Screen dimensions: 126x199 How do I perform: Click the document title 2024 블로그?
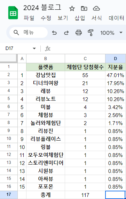coord(42,8)
